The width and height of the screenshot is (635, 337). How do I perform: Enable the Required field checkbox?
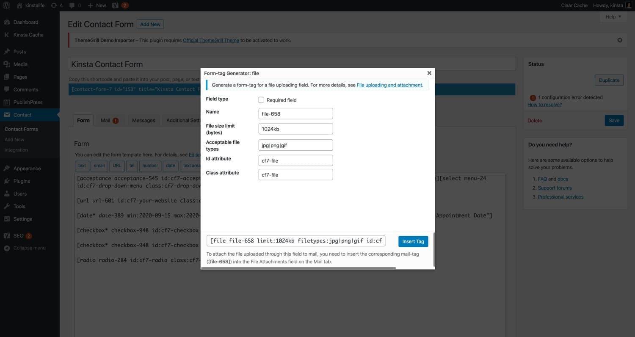coord(261,99)
